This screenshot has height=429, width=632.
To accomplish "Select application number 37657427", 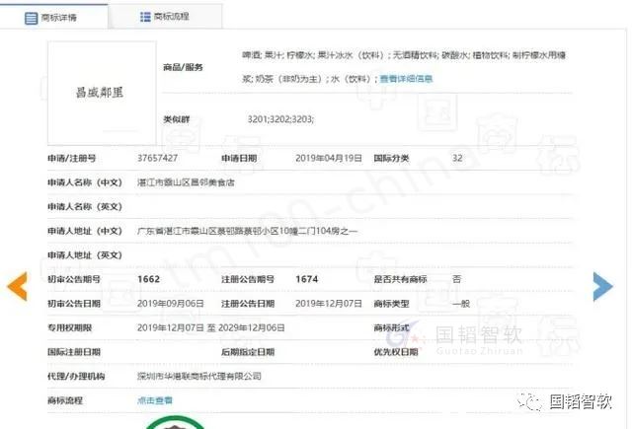I will coord(157,158).
